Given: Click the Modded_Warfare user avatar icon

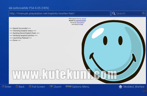Looking at the screenshot, I should (x=121, y=87).
